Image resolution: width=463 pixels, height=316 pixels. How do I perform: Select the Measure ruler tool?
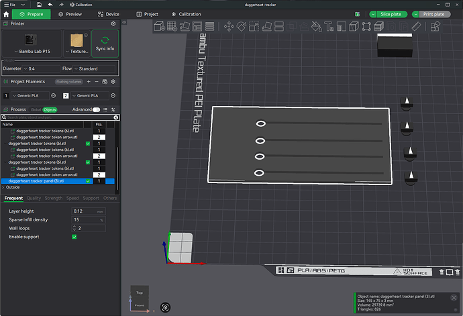tap(416, 26)
